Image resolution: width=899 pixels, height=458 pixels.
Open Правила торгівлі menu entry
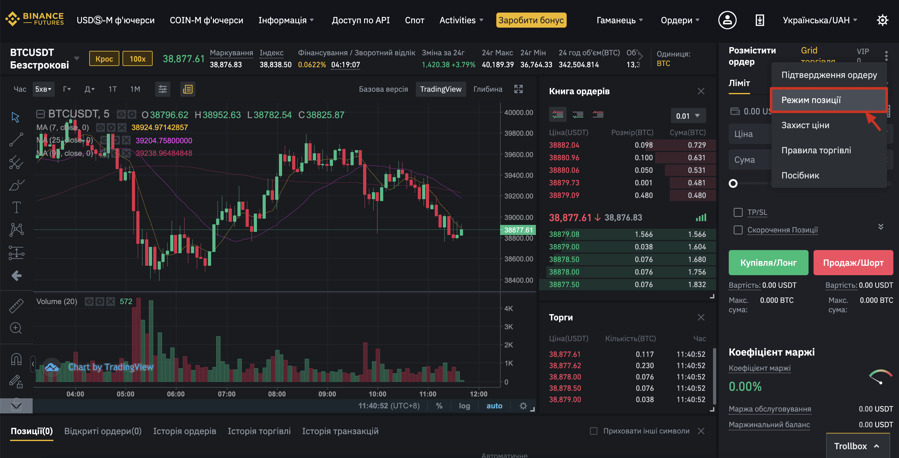[x=829, y=150]
